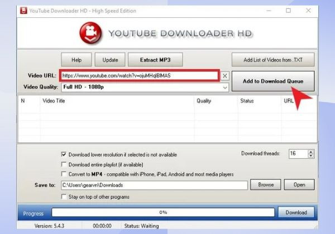Viewport: 335px width, 234px height.
Task: Click Add to Download Queue
Action: (x=273, y=81)
